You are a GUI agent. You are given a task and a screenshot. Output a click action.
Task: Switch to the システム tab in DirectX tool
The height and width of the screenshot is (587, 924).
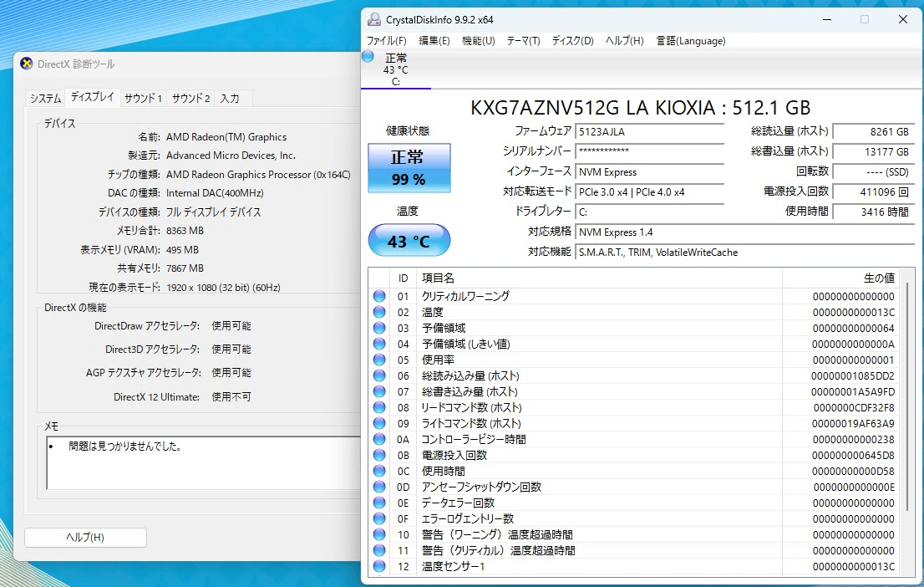coord(46,99)
